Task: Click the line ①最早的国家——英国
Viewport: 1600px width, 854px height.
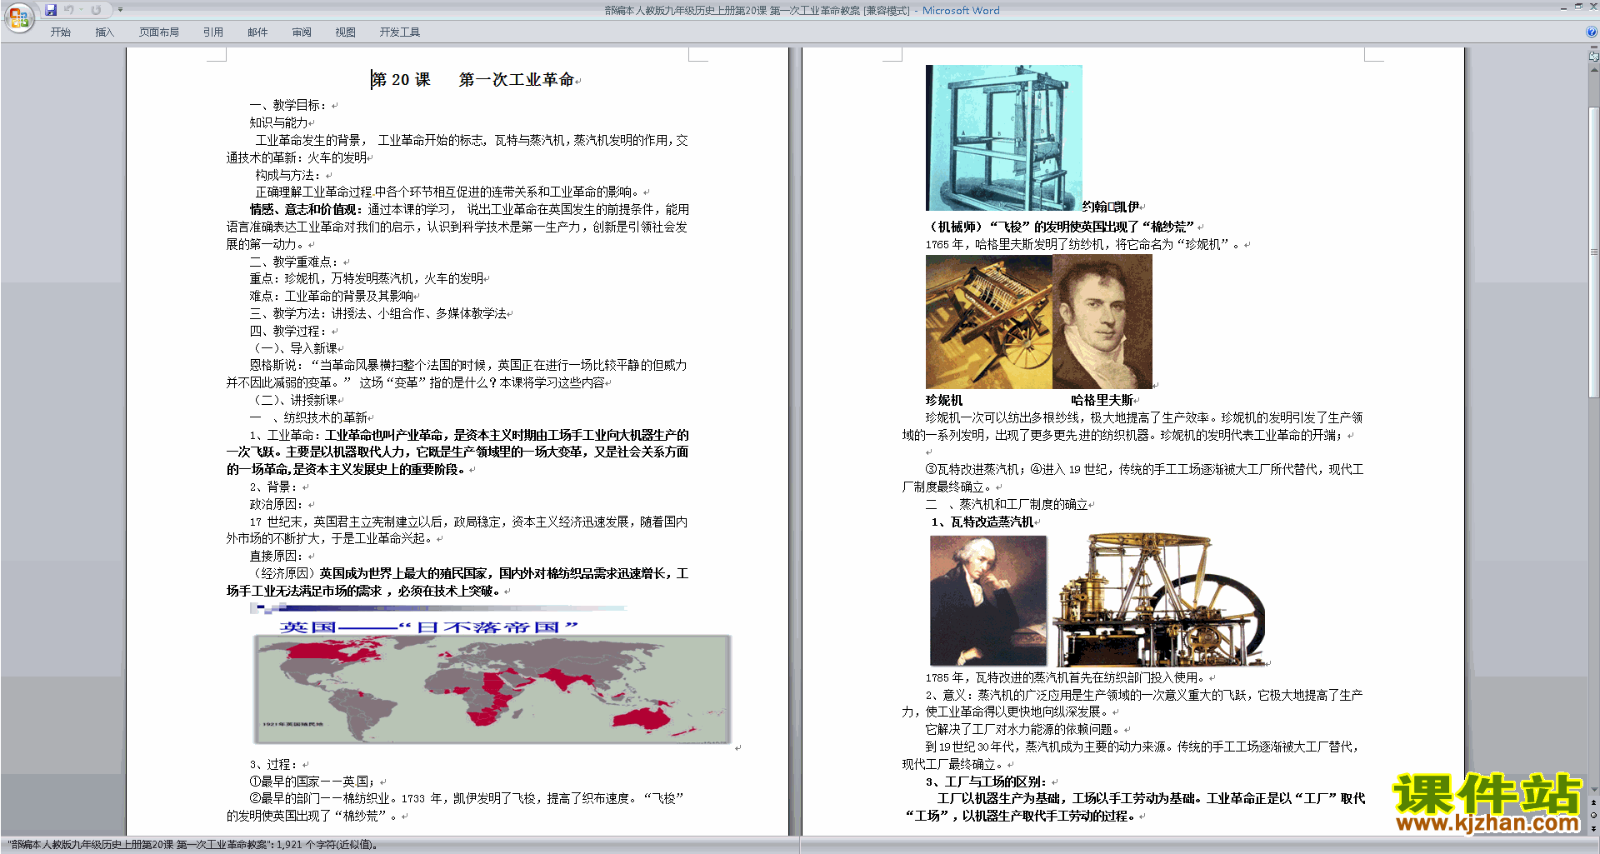Action: click(x=312, y=782)
